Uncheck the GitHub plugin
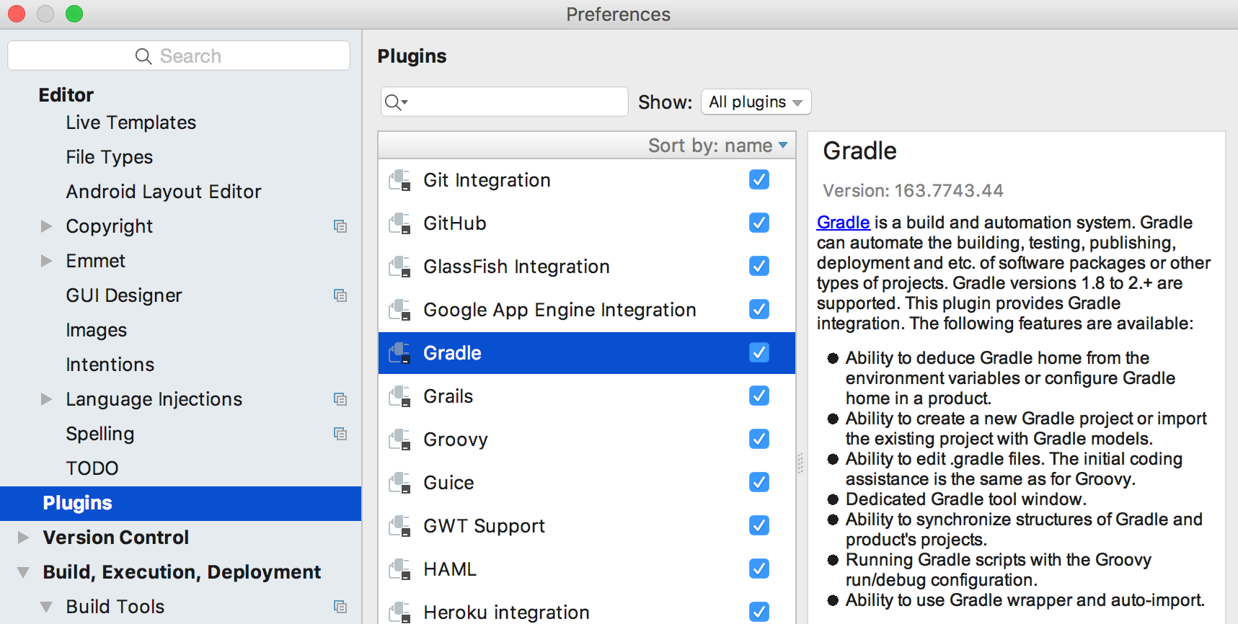The image size is (1238, 624). [759, 223]
